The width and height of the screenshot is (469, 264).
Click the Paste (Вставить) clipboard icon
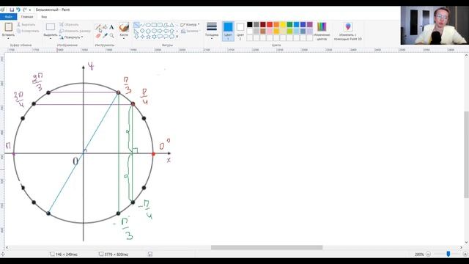pos(8,27)
